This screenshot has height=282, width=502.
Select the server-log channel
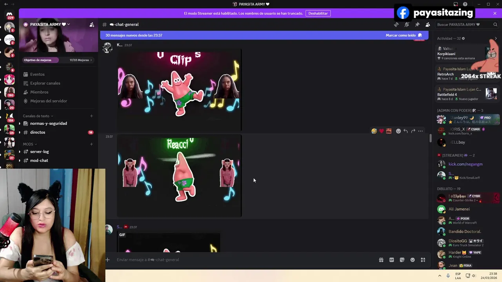(58, 152)
